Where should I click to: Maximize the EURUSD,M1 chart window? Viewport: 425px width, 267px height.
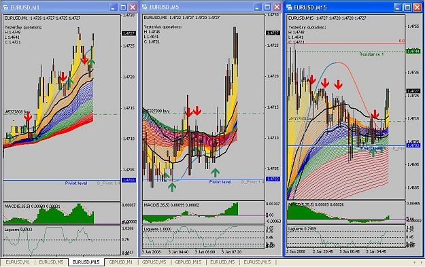(123, 7)
